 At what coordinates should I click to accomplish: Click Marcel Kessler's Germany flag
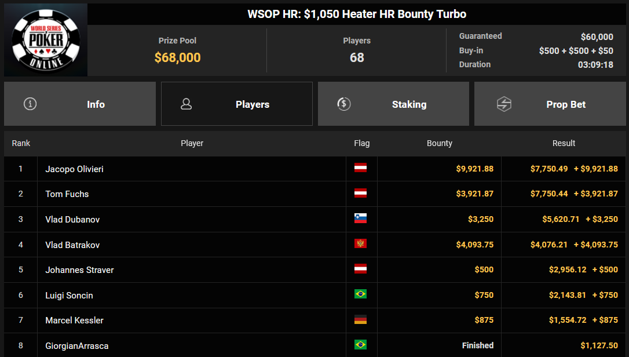click(x=360, y=320)
